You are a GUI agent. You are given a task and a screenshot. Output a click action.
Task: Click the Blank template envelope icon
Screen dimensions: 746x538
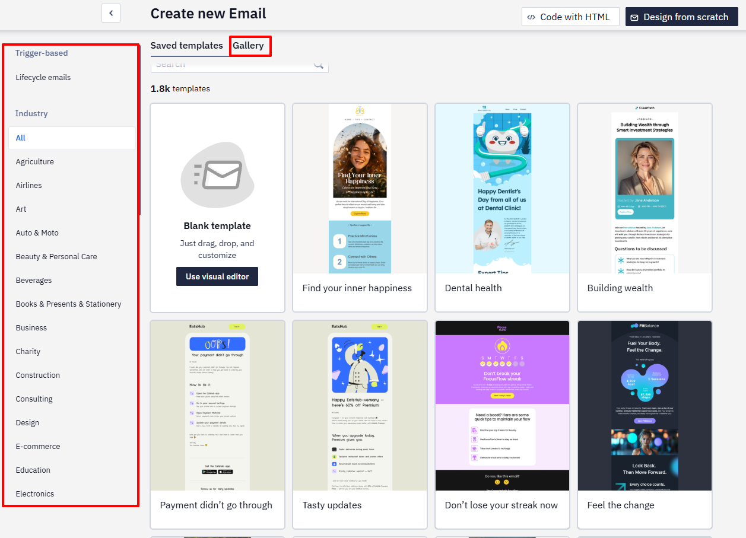coord(217,175)
